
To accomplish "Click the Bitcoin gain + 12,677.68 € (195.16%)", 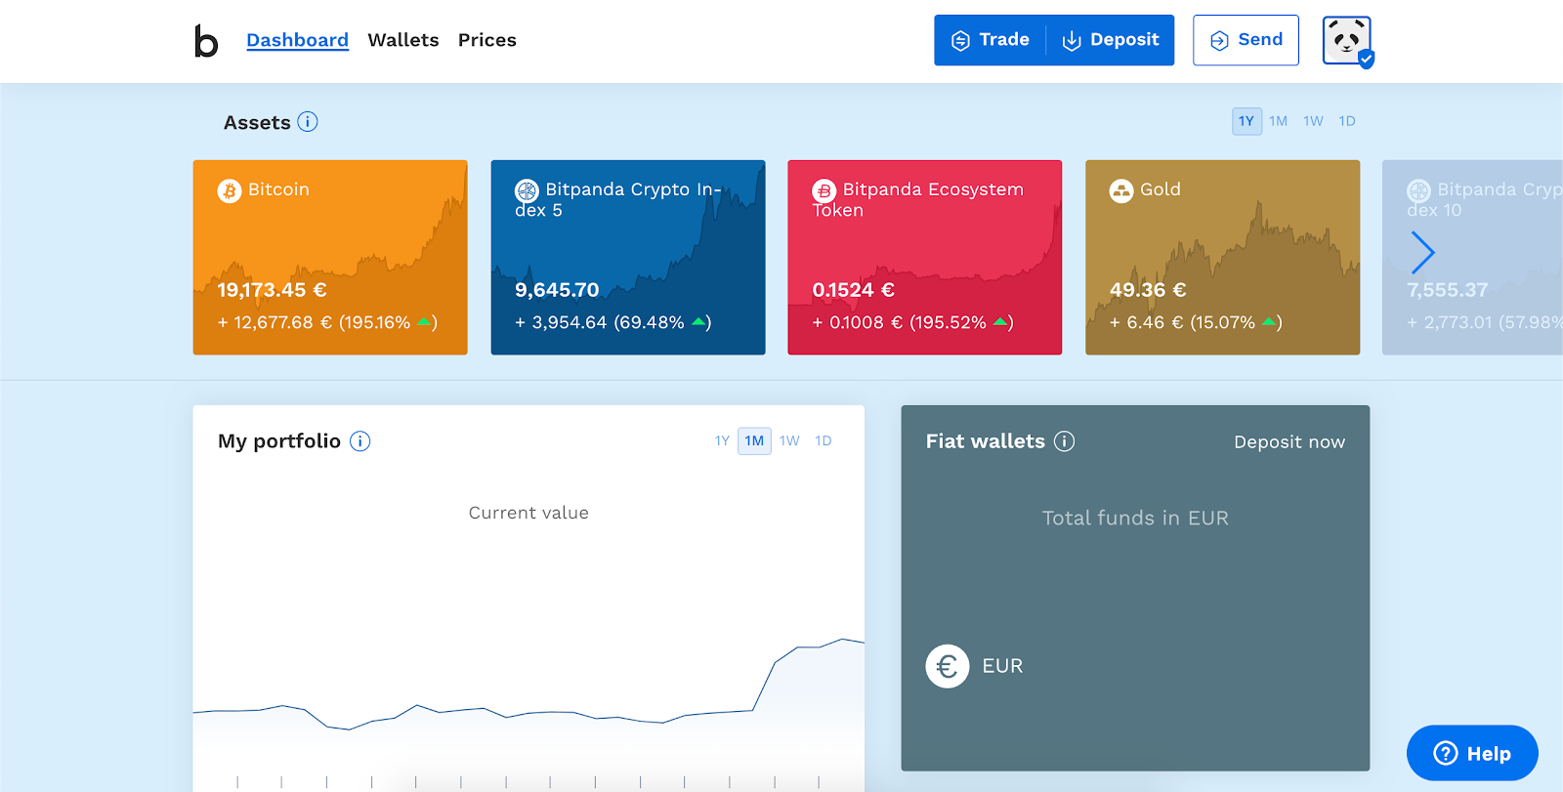I will tap(327, 322).
